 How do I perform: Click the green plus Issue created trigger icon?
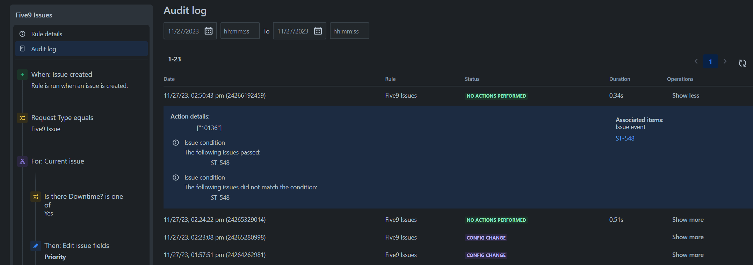(x=22, y=75)
